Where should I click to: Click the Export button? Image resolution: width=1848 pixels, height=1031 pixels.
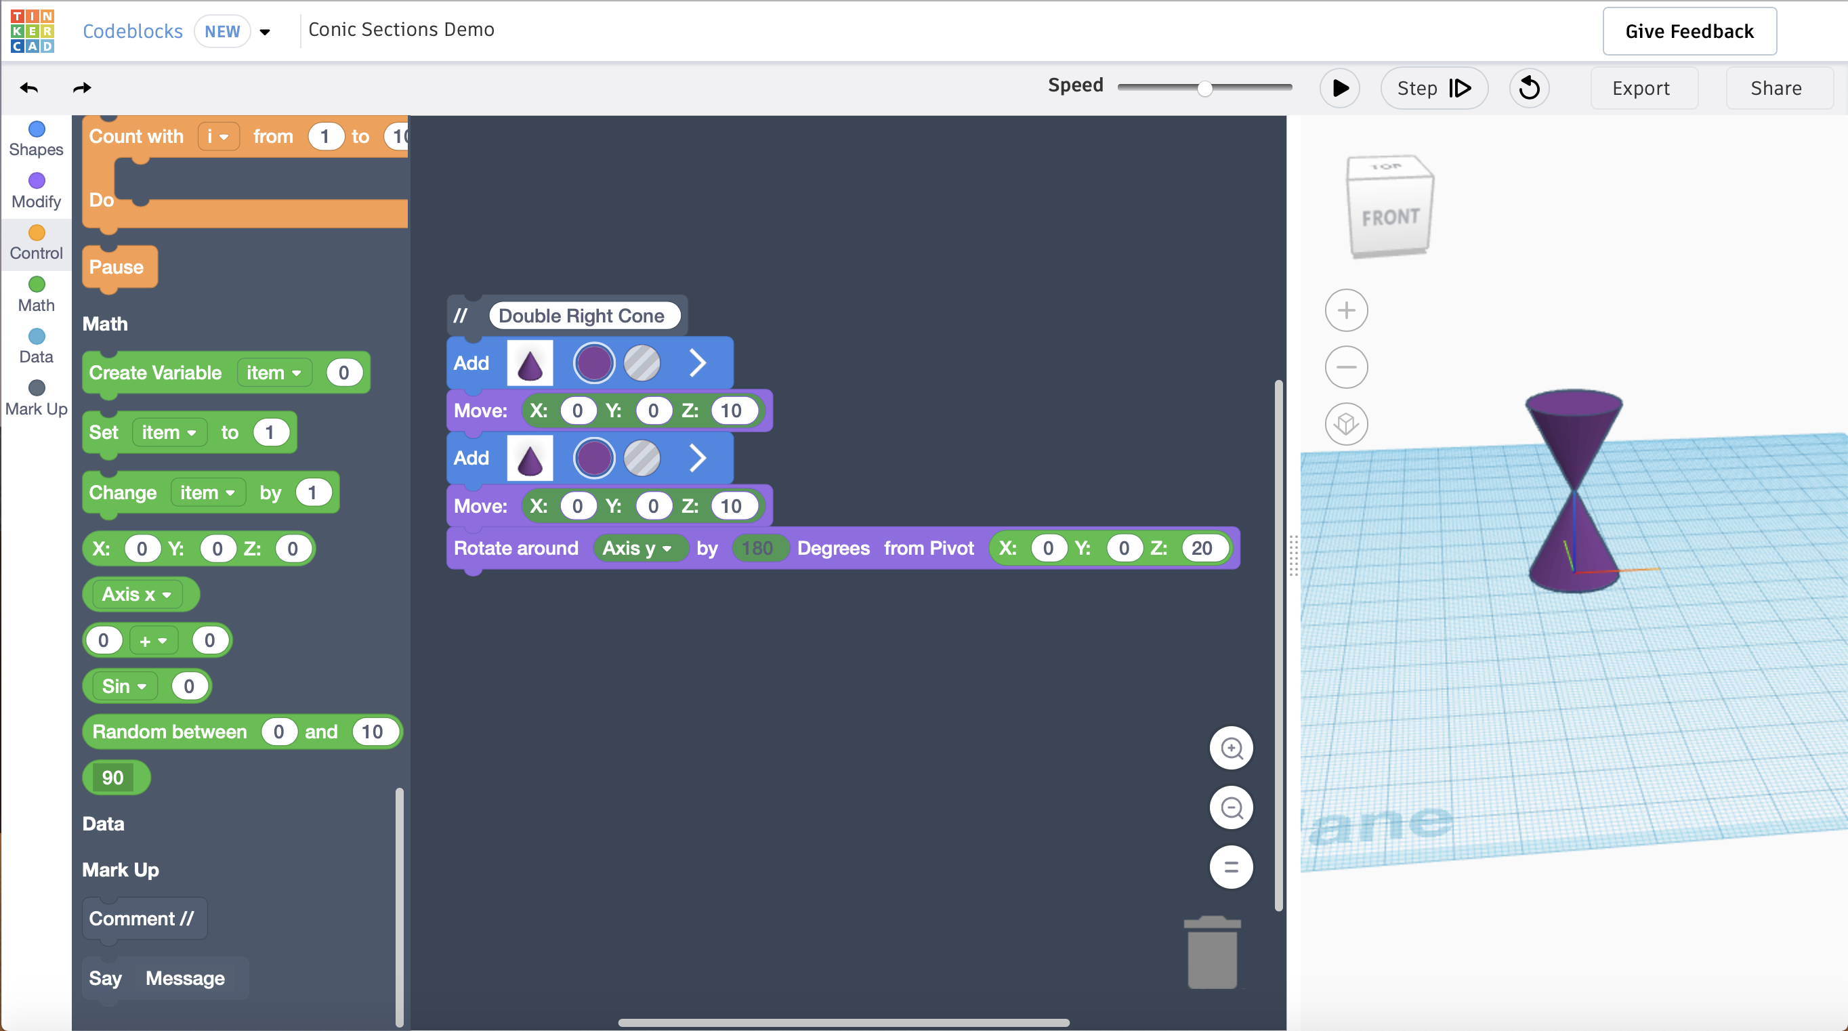[1641, 87]
